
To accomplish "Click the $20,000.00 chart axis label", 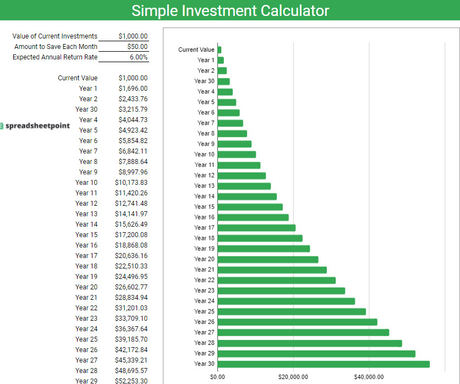I will (x=293, y=377).
